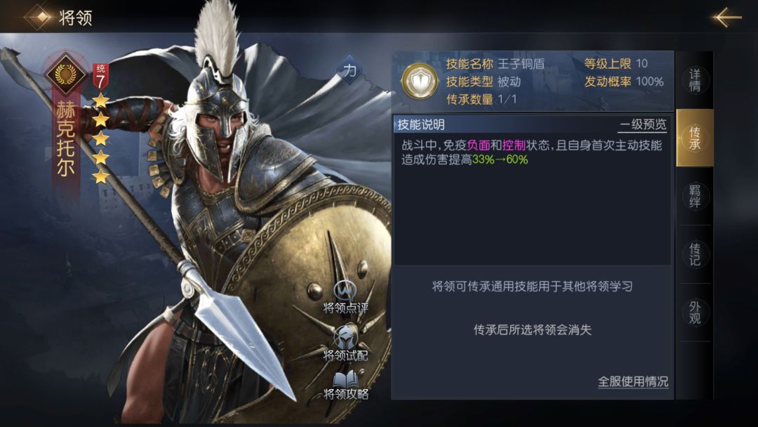Open the 羁绊 bonds tab
The height and width of the screenshot is (427, 758).
coord(695,196)
